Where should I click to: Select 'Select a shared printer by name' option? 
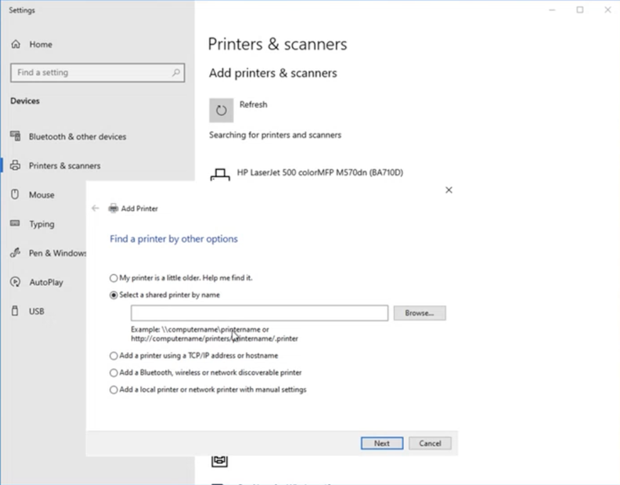[114, 295]
